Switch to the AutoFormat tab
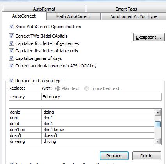 tap(44, 9)
